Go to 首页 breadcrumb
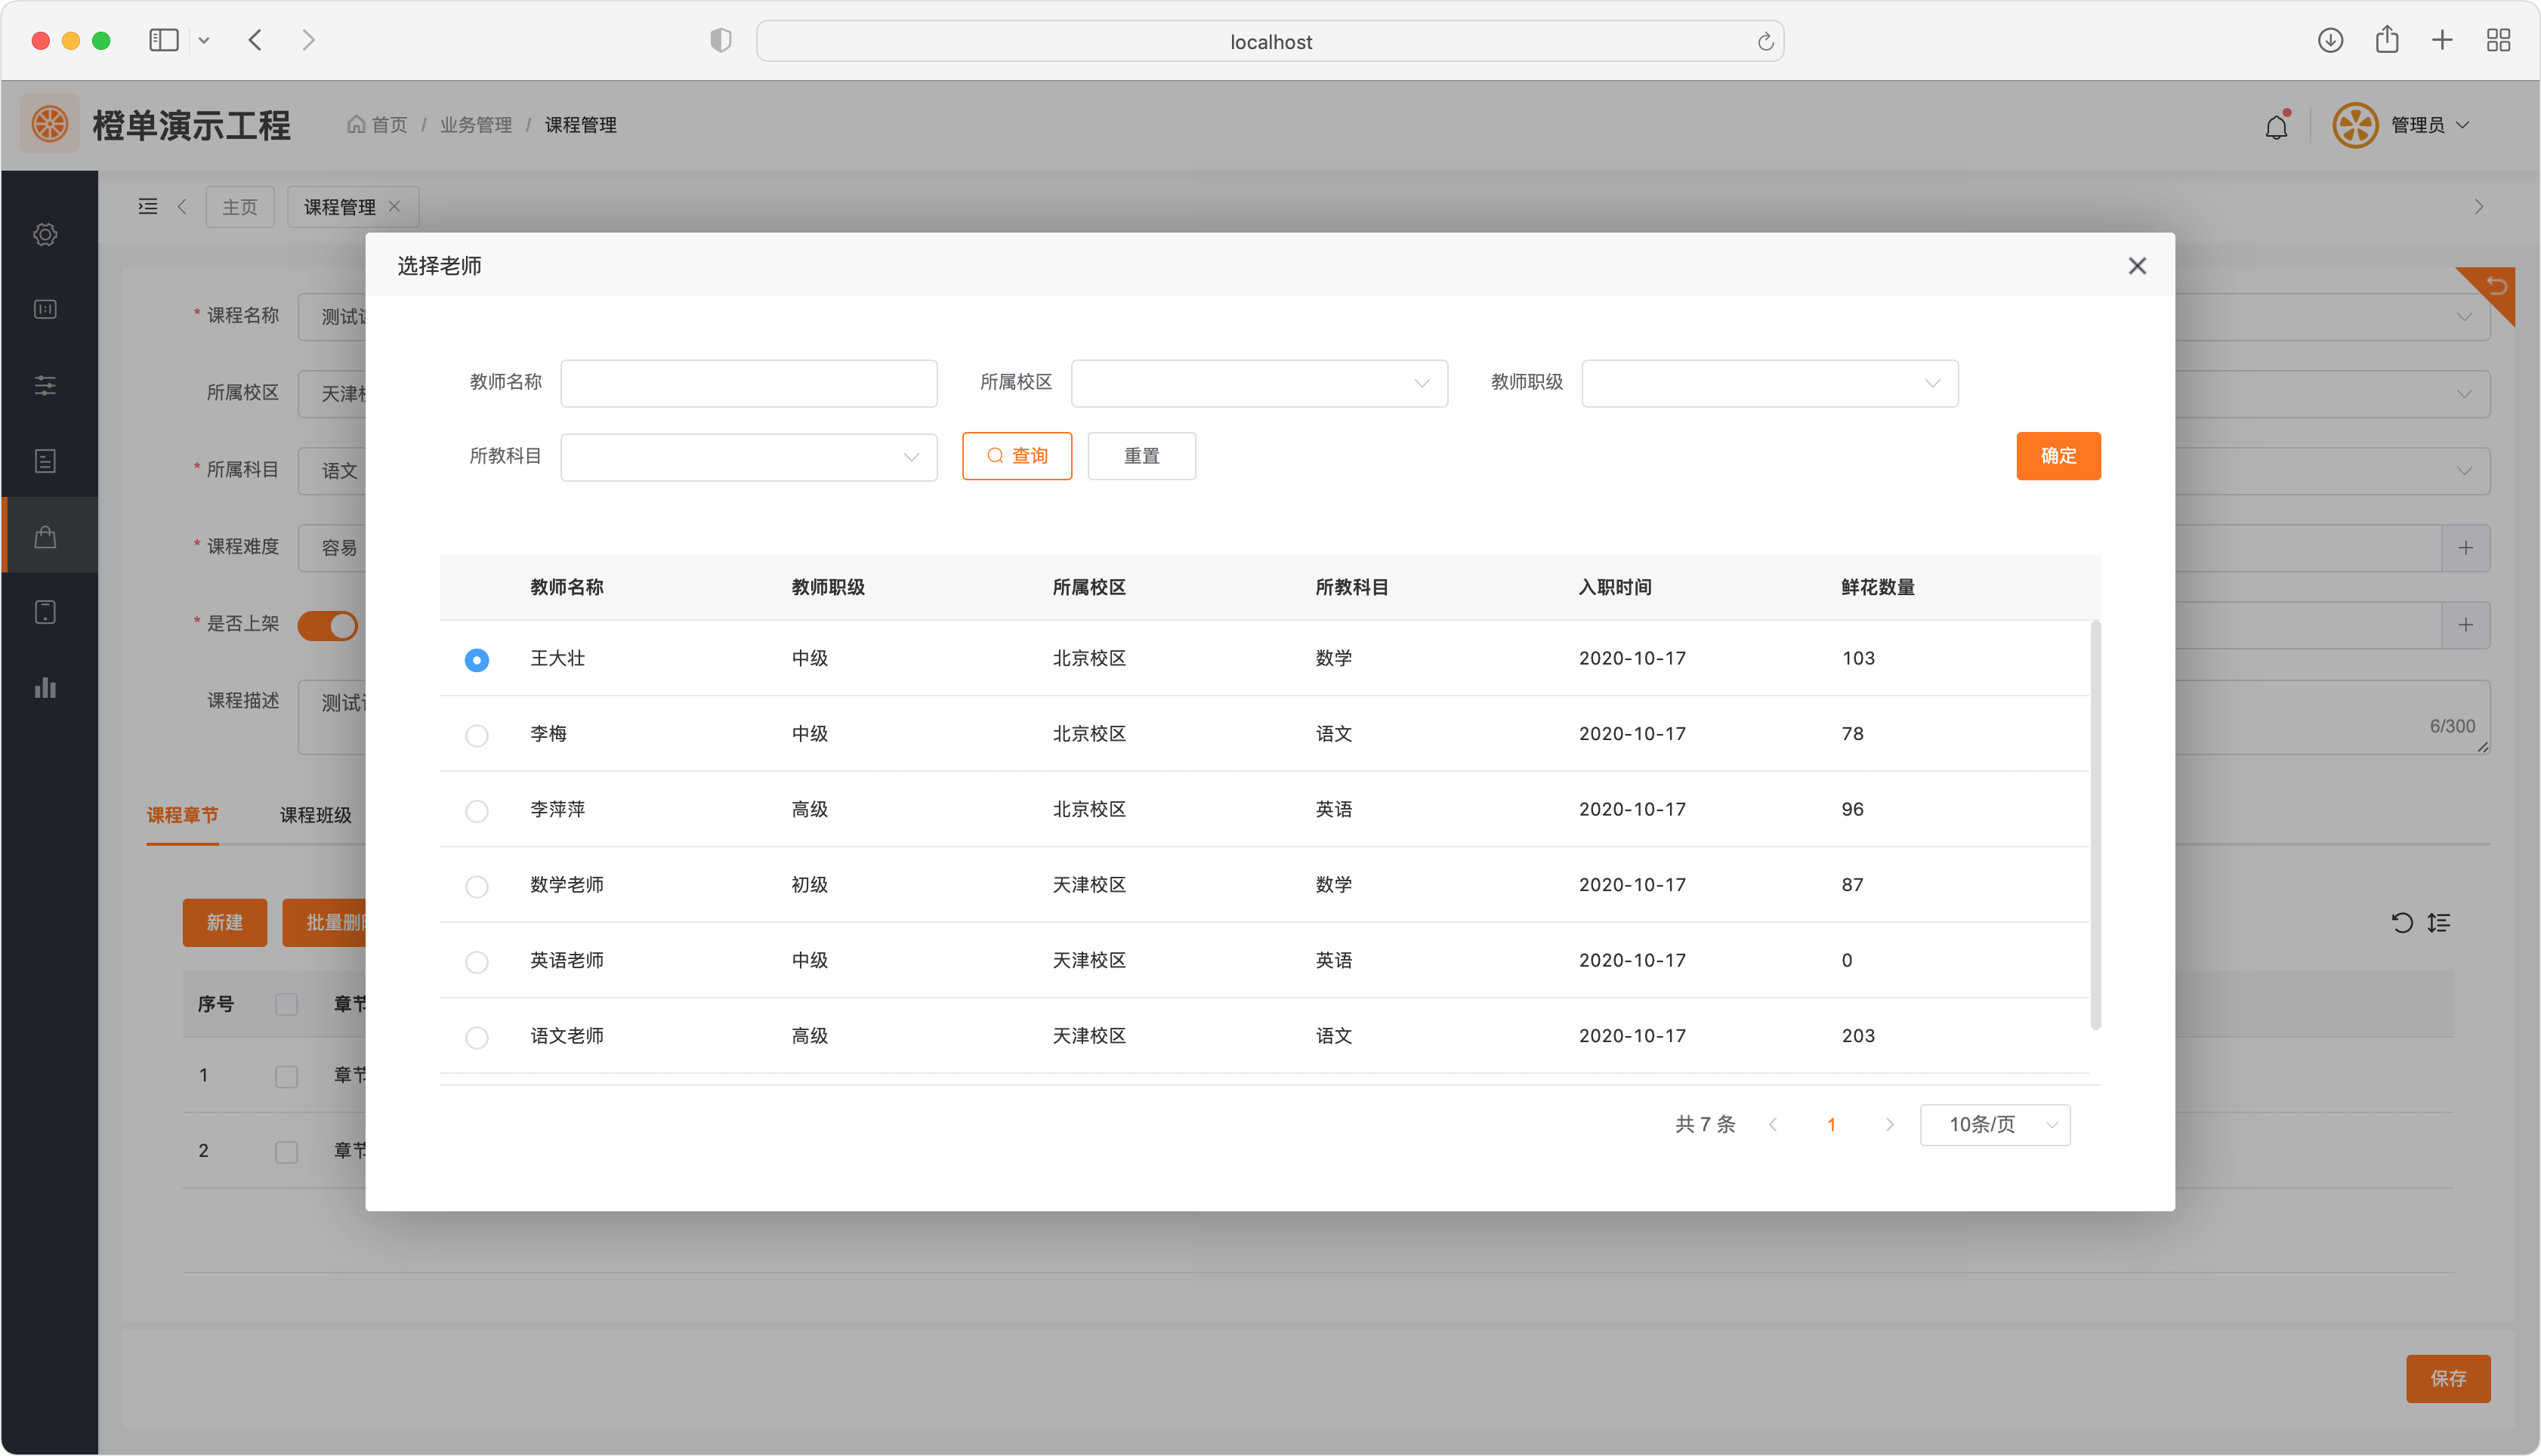The image size is (2541, 1456). click(377, 124)
